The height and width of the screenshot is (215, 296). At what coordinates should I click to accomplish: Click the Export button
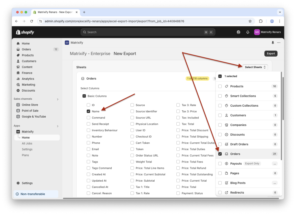[x=271, y=53]
